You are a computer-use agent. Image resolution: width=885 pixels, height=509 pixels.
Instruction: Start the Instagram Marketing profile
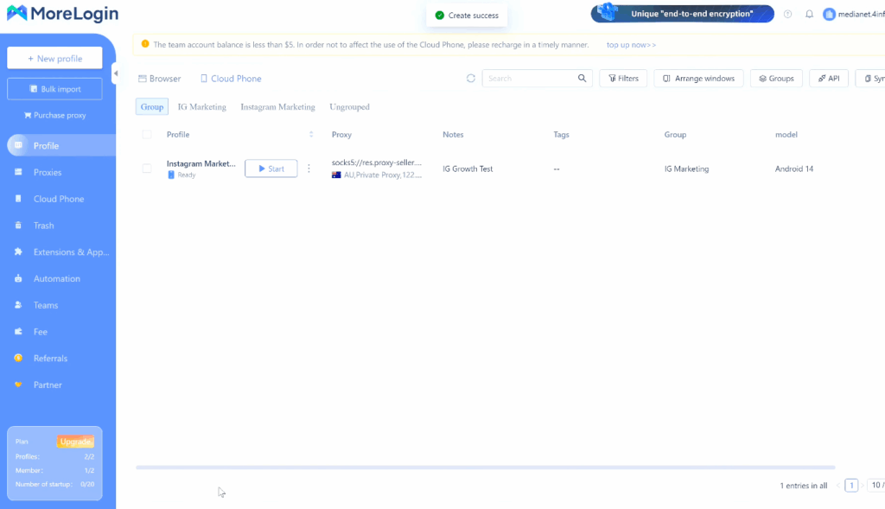click(x=271, y=169)
